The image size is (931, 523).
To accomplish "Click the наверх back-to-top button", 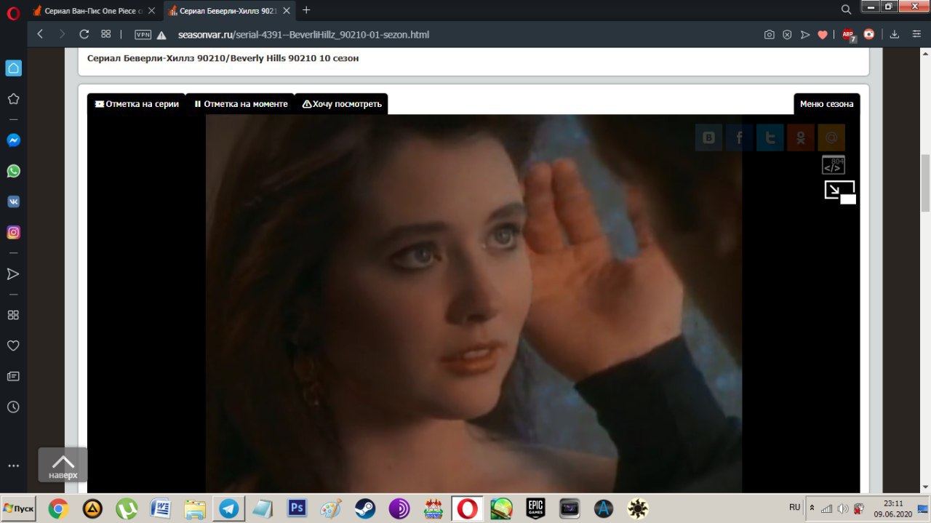I will click(x=63, y=465).
